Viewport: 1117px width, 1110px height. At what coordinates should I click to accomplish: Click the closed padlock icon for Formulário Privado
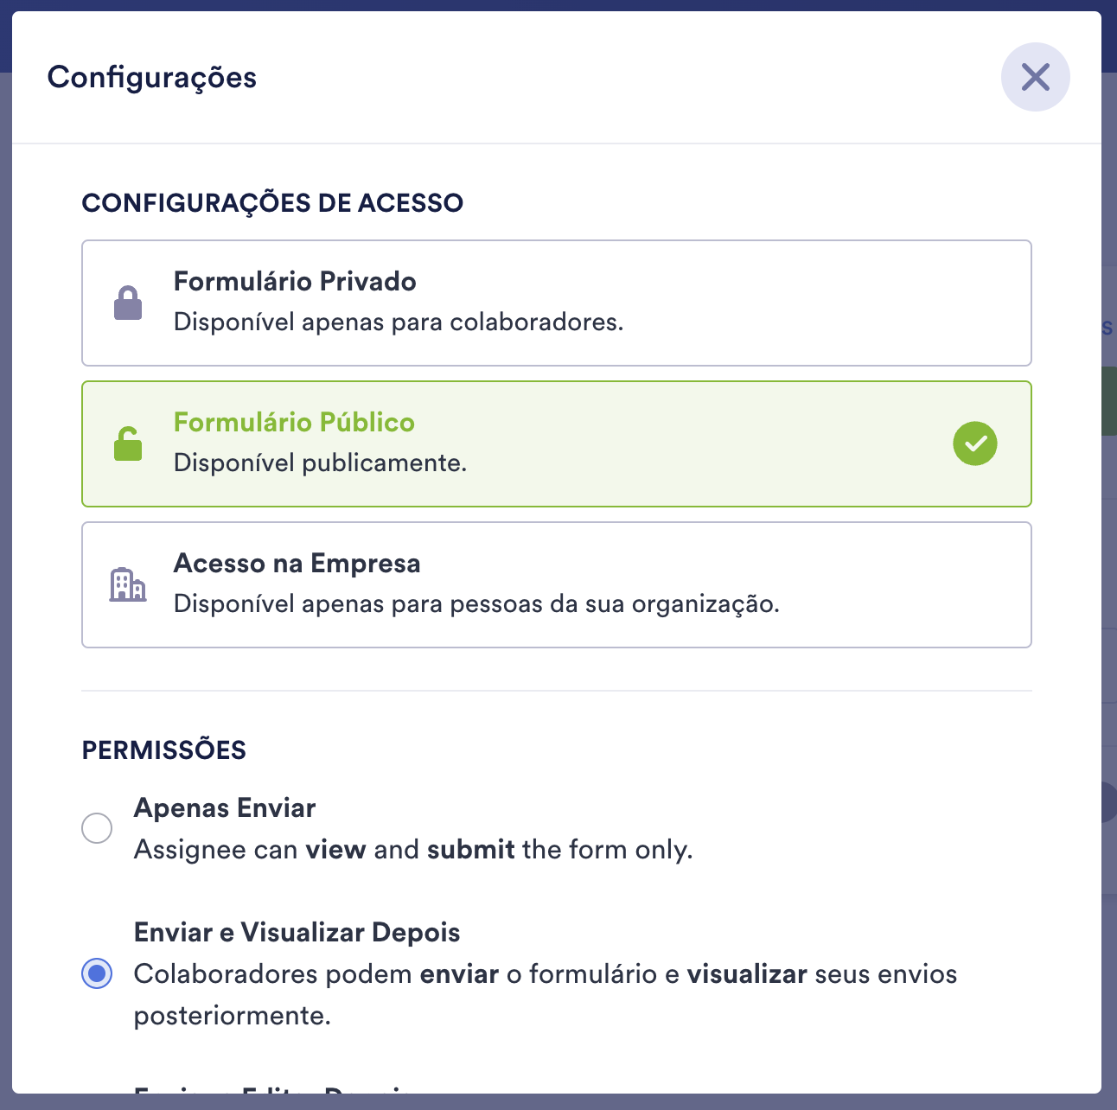pos(128,303)
